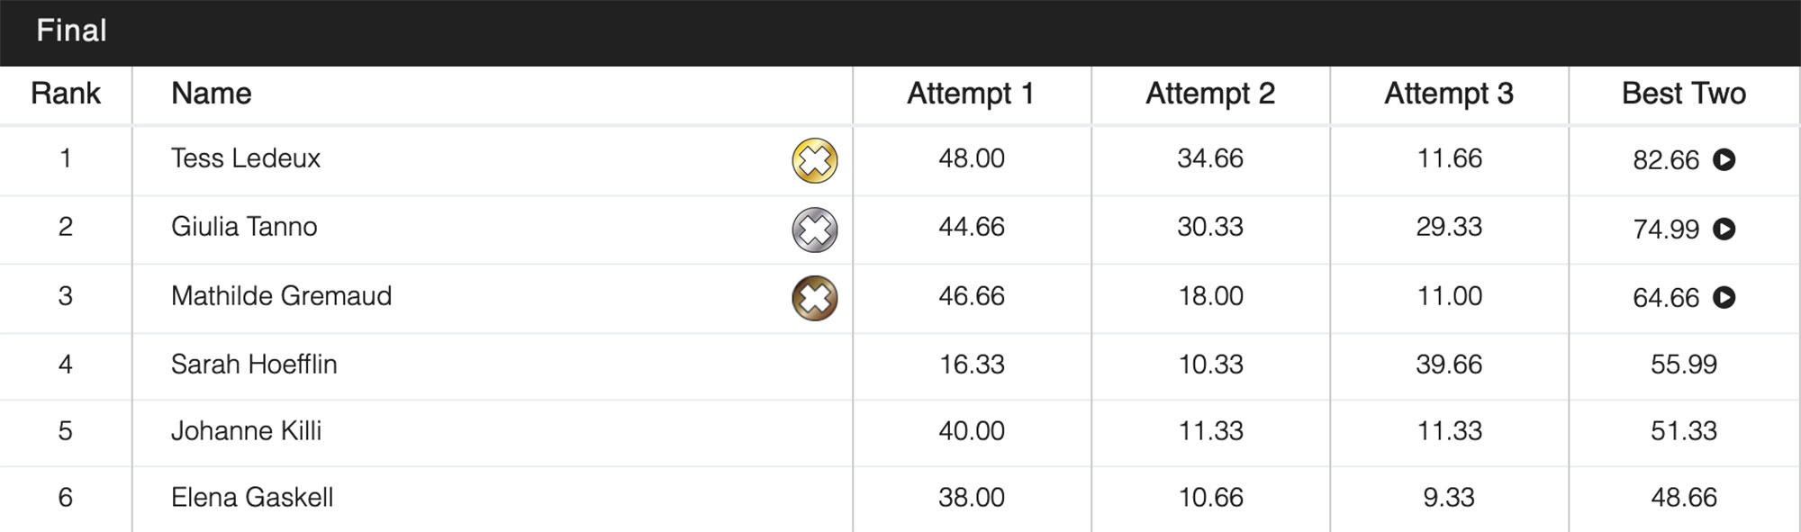Click the Name column header
The height and width of the screenshot is (532, 1801).
212,94
